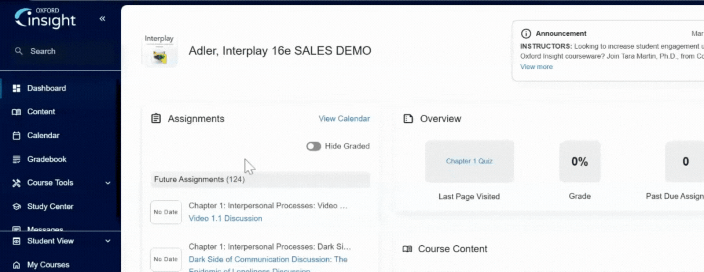The image size is (704, 272).
Task: Collapse the sidebar with the double-chevron icon
Action: (102, 19)
